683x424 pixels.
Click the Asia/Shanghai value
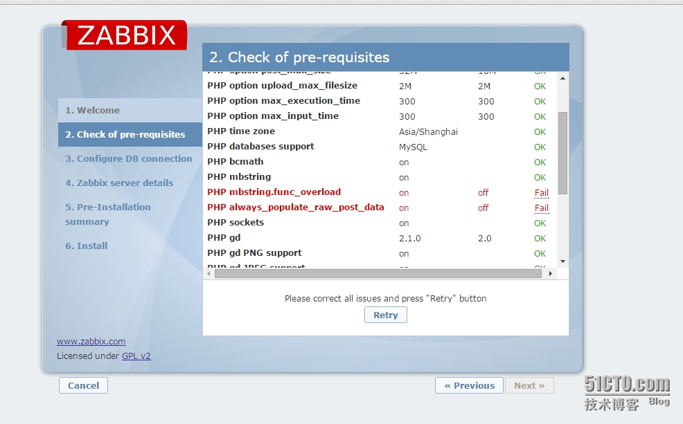click(428, 132)
